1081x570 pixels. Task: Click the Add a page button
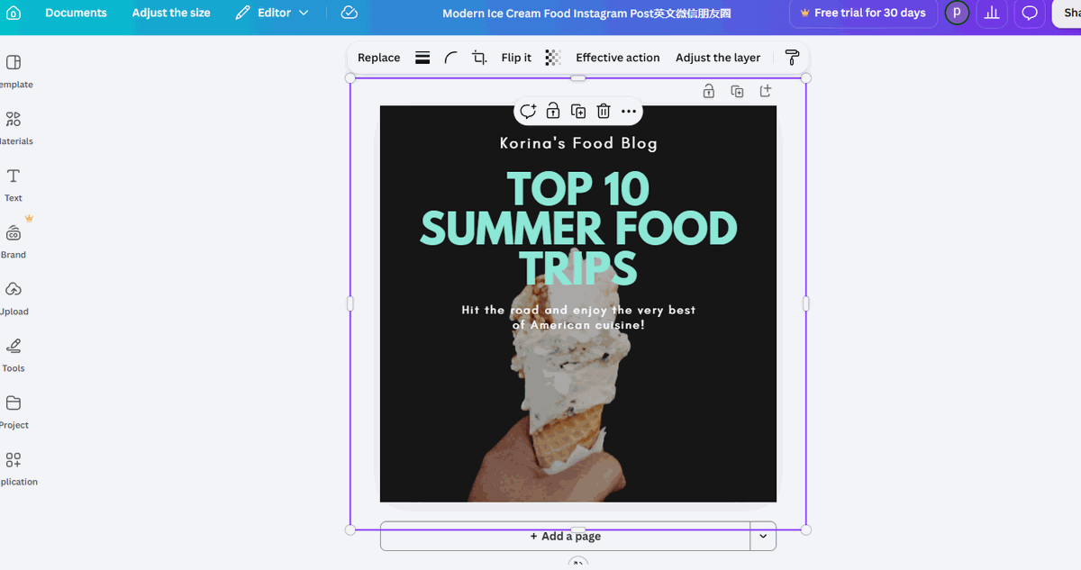click(565, 536)
